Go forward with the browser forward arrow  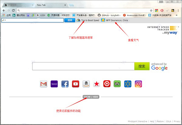8,10
